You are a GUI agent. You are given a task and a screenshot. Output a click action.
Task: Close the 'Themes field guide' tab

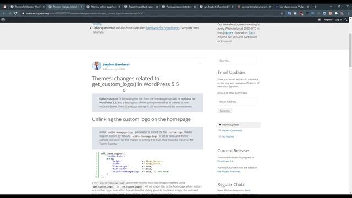pos(43,7)
